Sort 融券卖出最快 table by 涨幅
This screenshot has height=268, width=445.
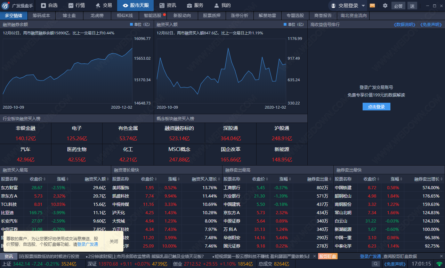(397, 179)
